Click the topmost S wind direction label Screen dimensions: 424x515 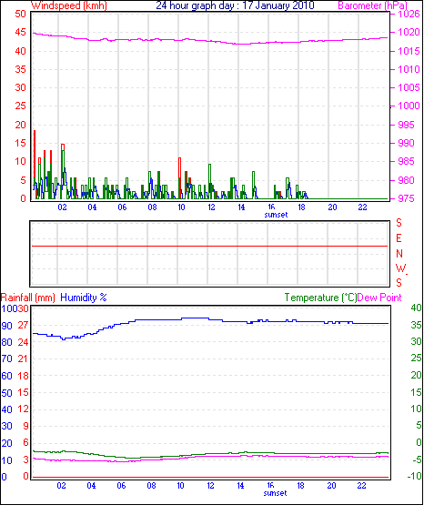(x=399, y=223)
